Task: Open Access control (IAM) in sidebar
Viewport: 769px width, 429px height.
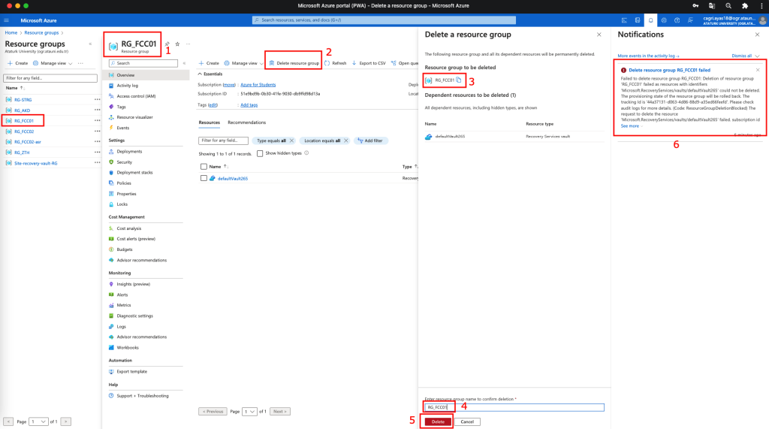Action: (136, 96)
